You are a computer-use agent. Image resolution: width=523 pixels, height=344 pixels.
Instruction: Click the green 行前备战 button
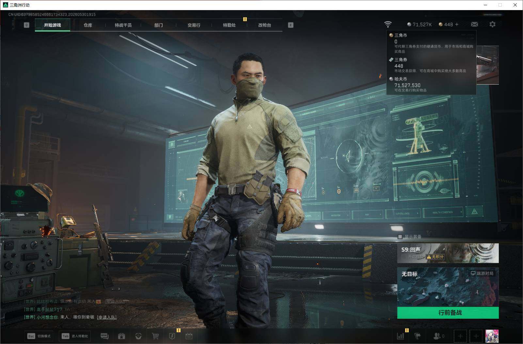click(x=448, y=313)
